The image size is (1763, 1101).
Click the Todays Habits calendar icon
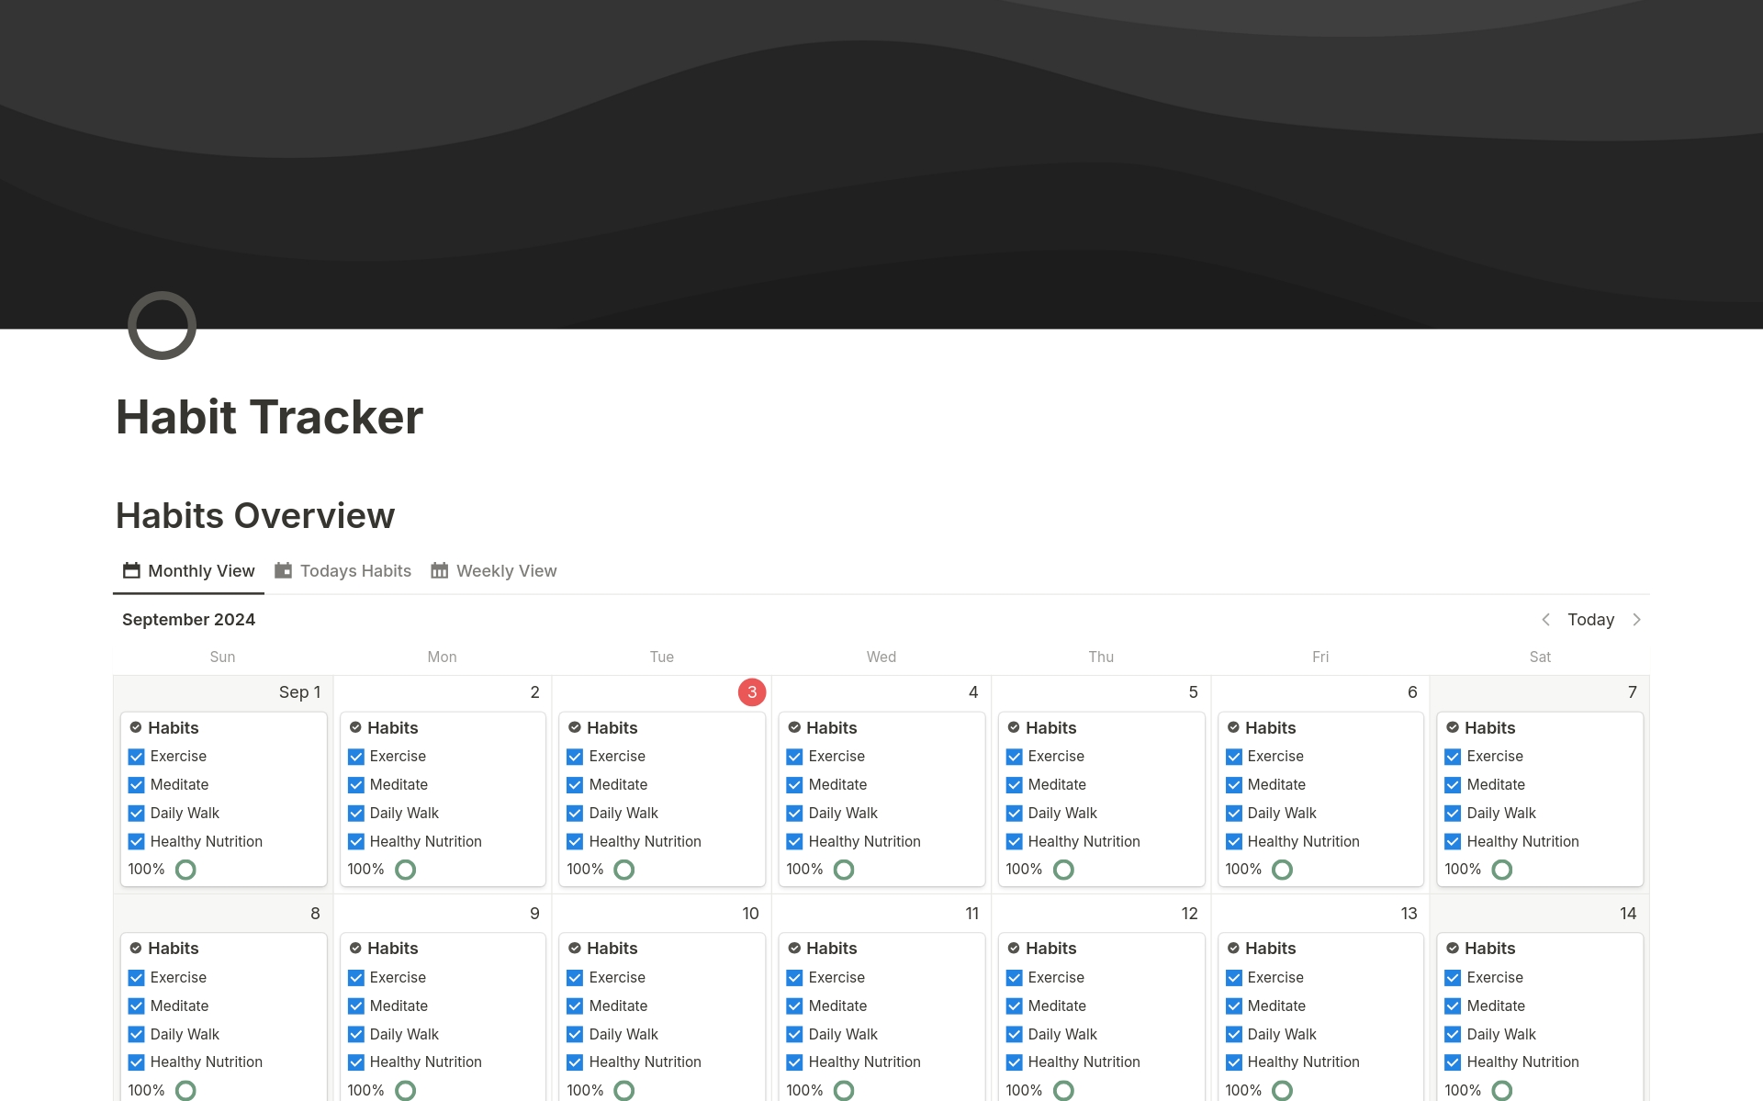(283, 570)
